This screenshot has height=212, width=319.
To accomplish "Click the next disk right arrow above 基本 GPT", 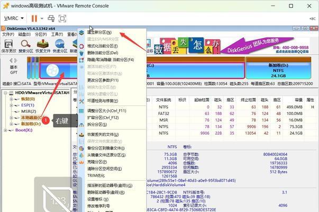I will coord(16,60).
